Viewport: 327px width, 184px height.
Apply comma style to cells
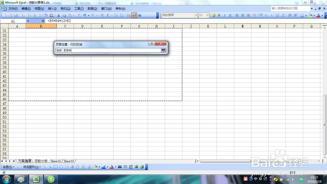tap(271, 15)
